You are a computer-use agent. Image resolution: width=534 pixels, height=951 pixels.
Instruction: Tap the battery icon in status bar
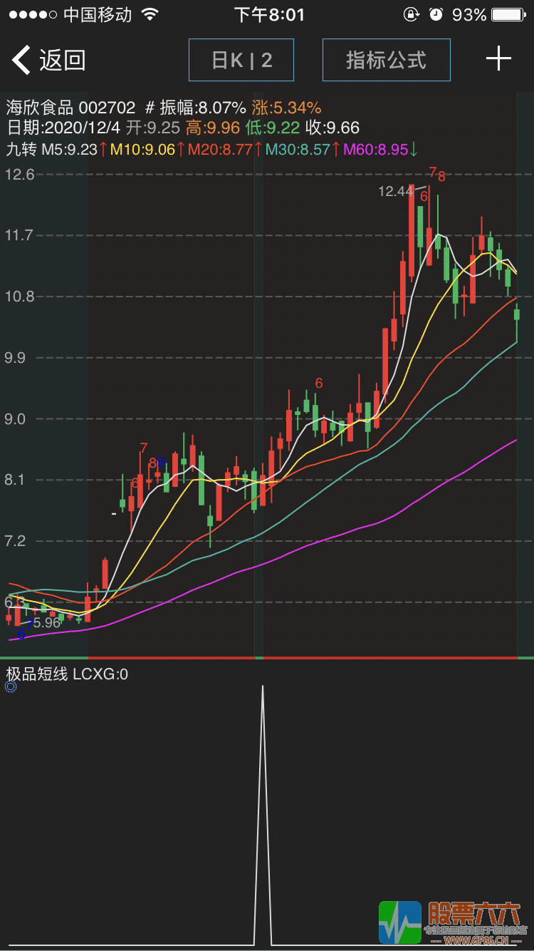509,15
